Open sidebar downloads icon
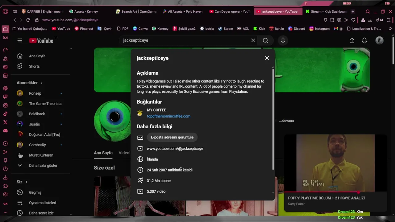Screen dimensions: 395x222 (5, 177)
